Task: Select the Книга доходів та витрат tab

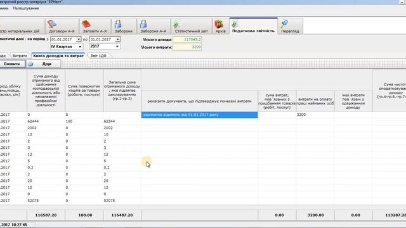Action: click(x=58, y=56)
